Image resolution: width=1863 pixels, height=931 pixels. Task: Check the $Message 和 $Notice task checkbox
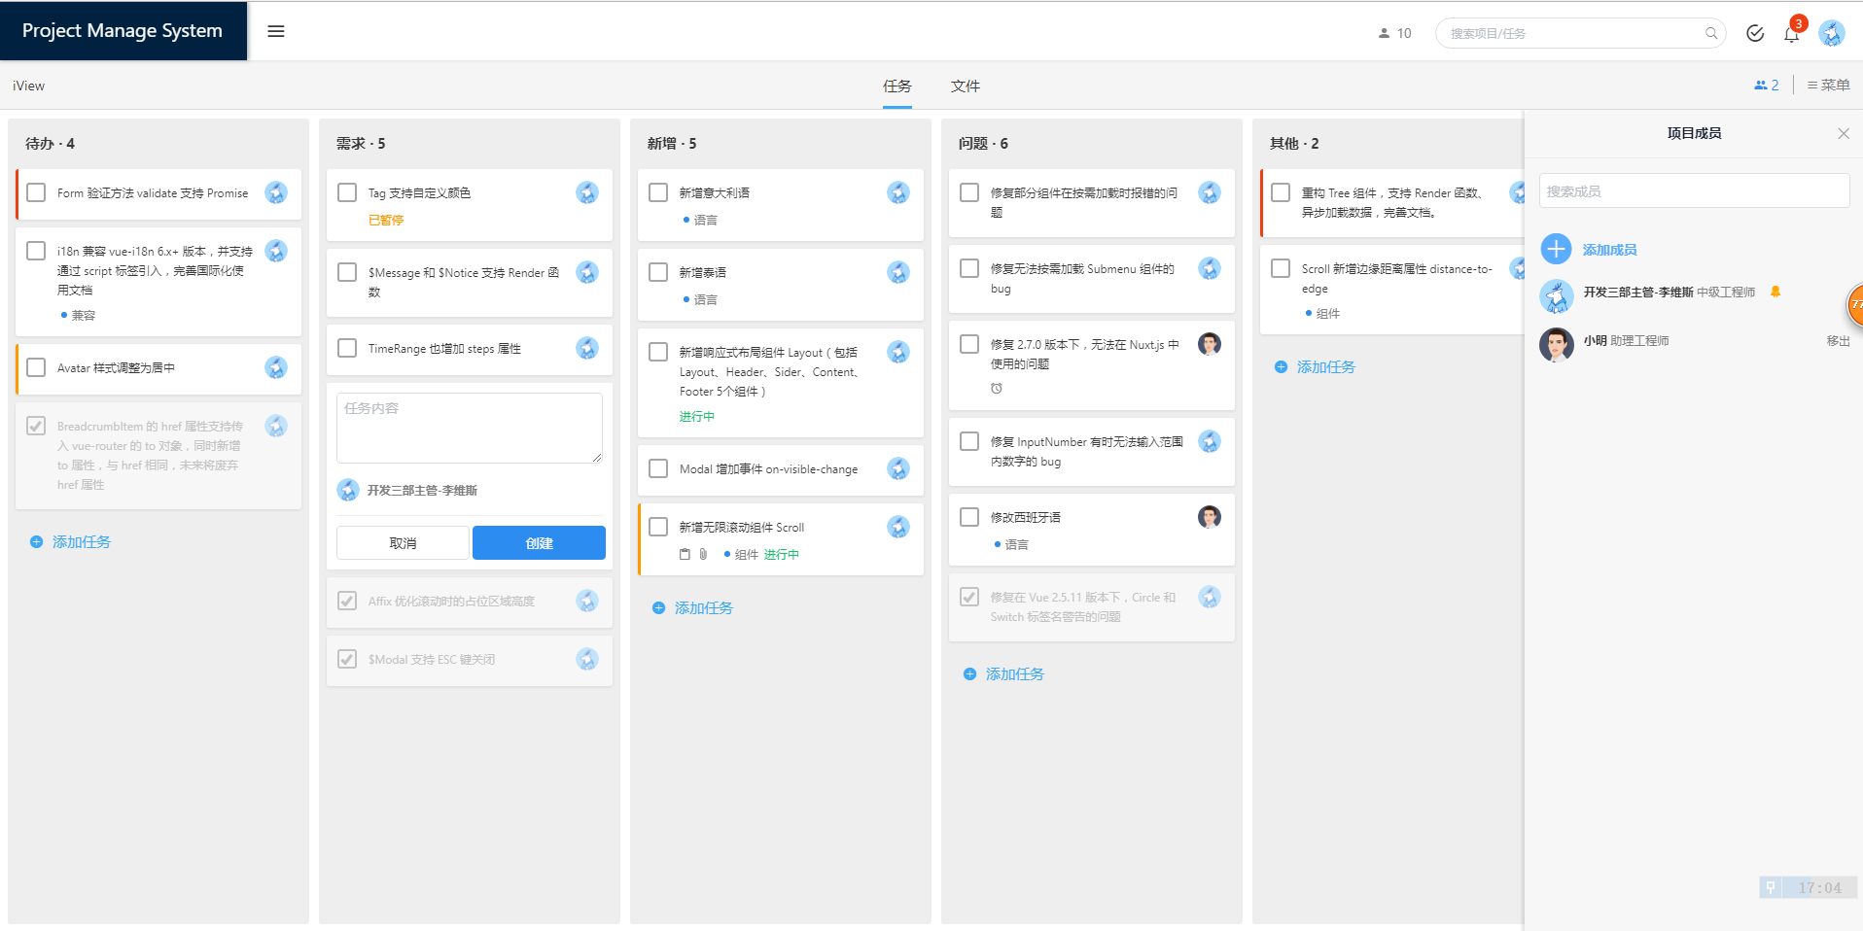tap(347, 272)
